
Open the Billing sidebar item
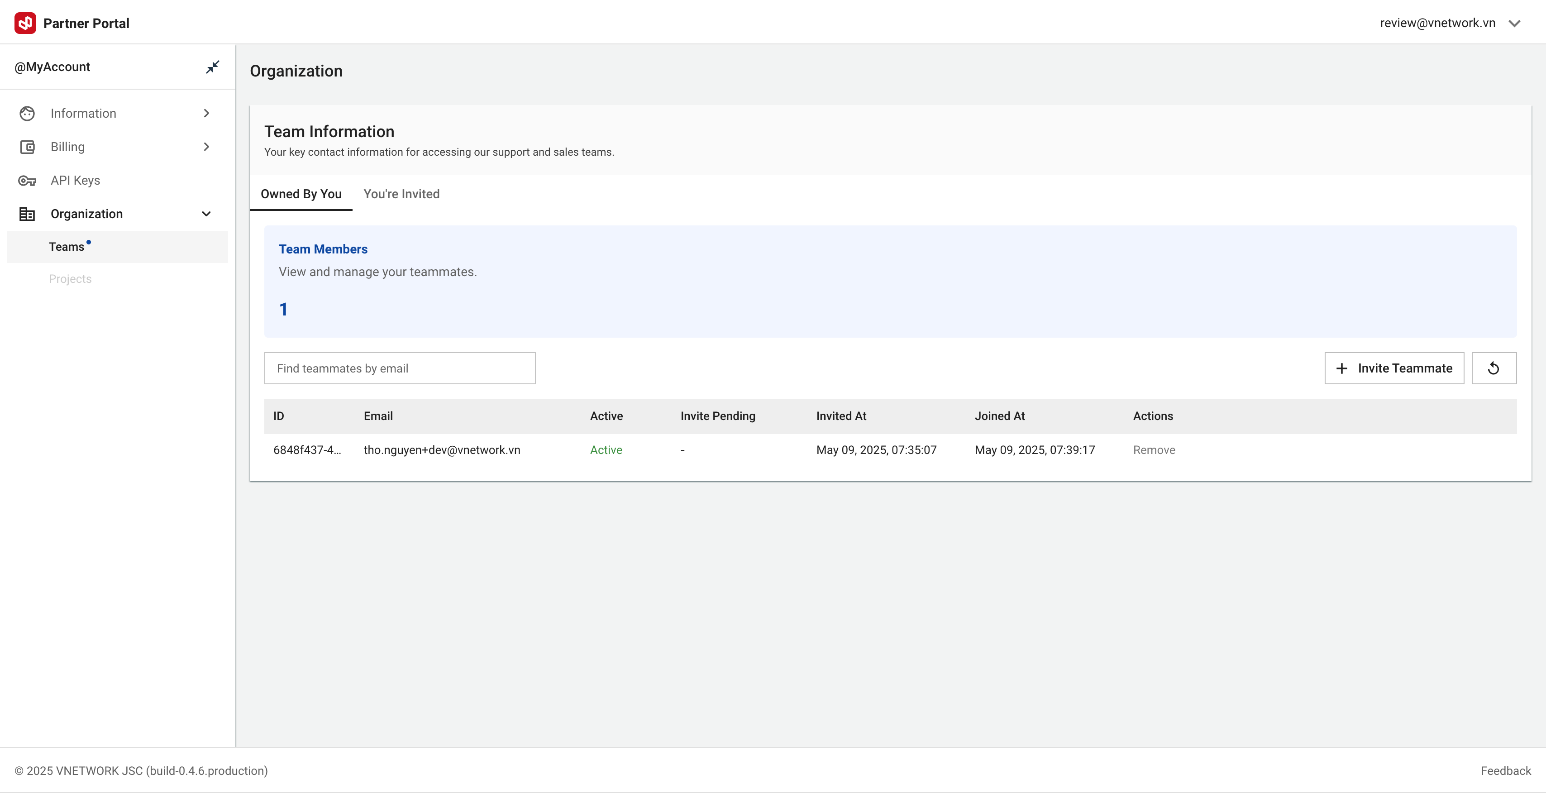[118, 147]
